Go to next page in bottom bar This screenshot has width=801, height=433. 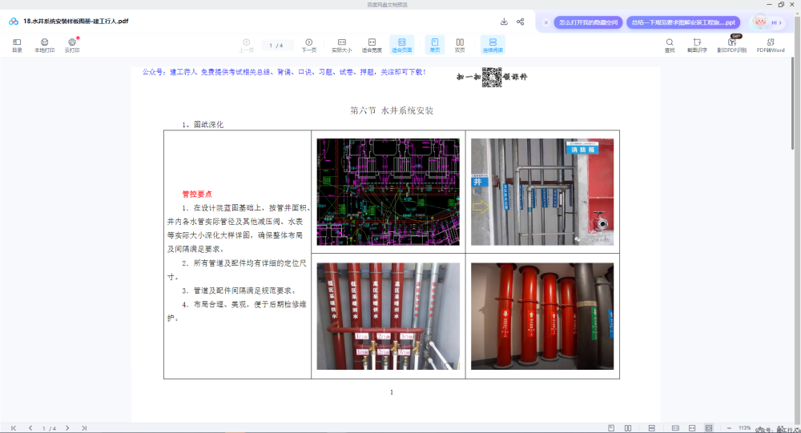pos(67,428)
